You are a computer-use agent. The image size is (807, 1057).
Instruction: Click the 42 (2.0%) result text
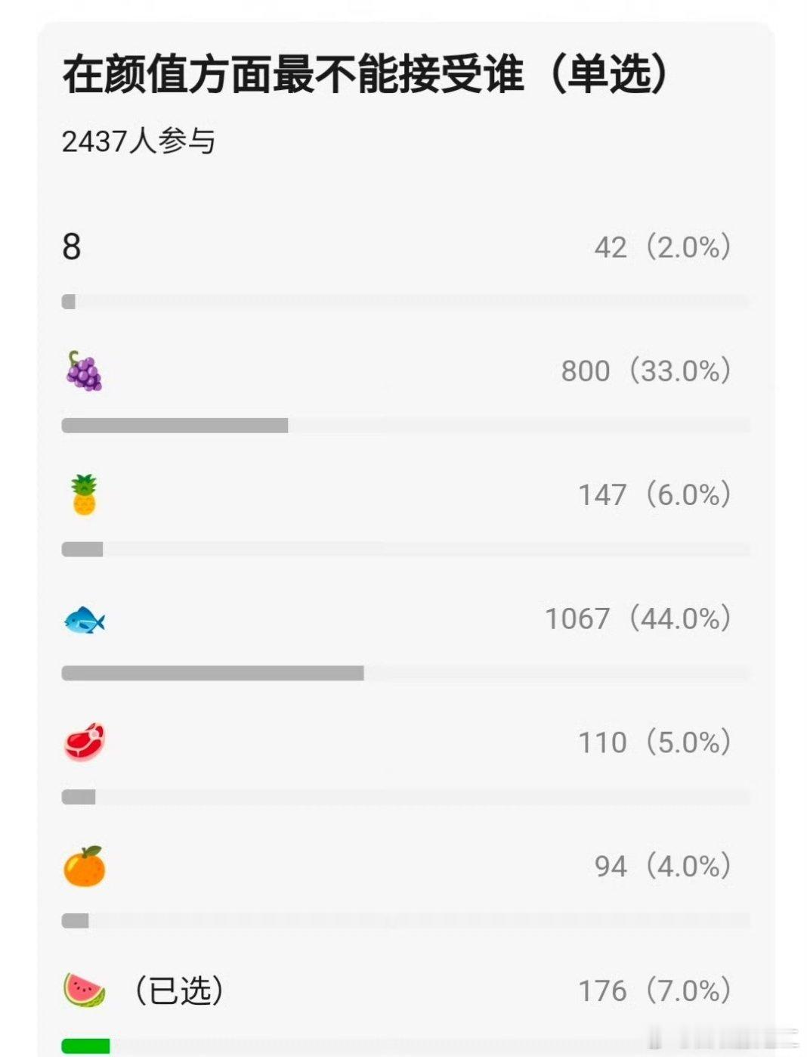click(663, 246)
